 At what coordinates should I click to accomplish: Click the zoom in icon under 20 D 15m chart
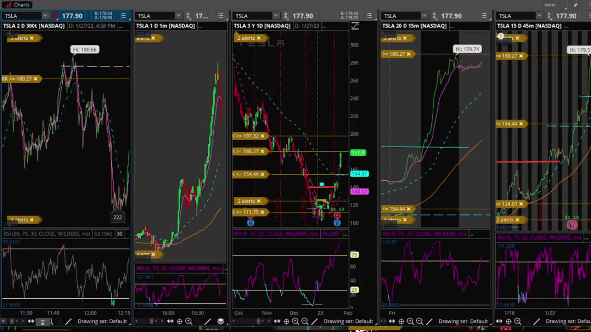pyautogui.click(x=410, y=321)
